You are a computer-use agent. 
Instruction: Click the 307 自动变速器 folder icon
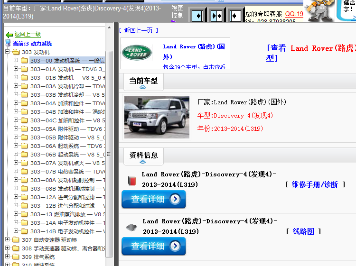click(x=16, y=240)
